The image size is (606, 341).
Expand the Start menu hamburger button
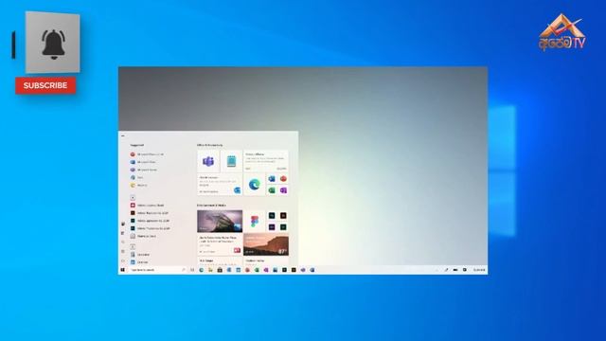[123, 136]
